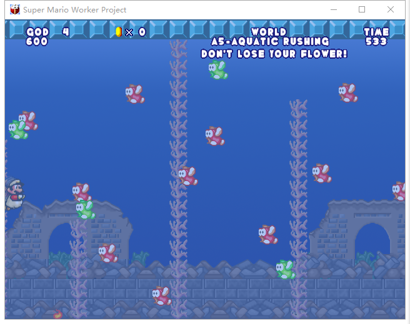The width and height of the screenshot is (410, 324).
Task: Click the red fish just above the ruin's green fish
Action: pyautogui.click(x=82, y=192)
